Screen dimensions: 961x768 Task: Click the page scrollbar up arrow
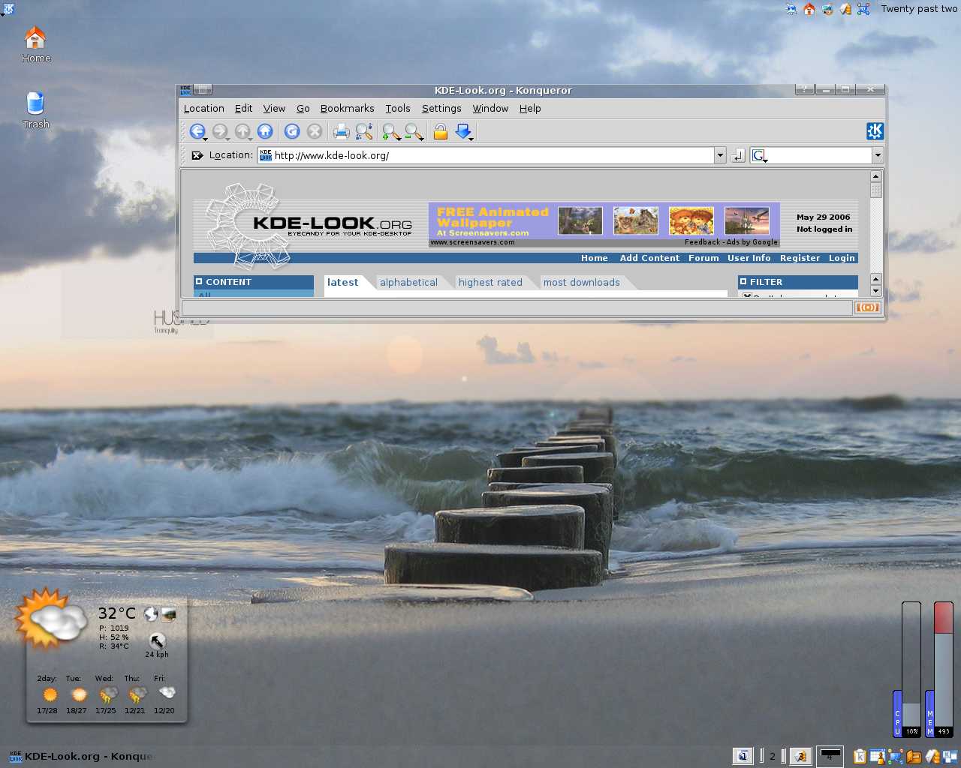coord(875,176)
